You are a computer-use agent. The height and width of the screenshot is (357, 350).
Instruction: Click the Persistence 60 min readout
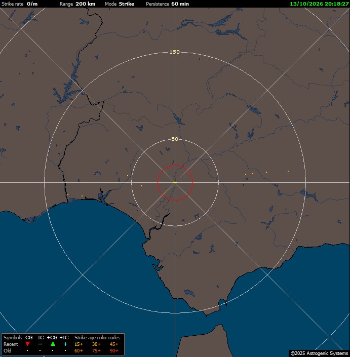pyautogui.click(x=167, y=4)
